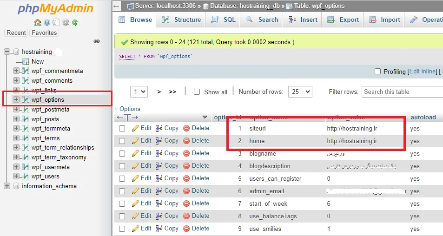Viewport: 443px width, 236px height.
Task: Click the New table icon in tree
Action: pos(26,61)
